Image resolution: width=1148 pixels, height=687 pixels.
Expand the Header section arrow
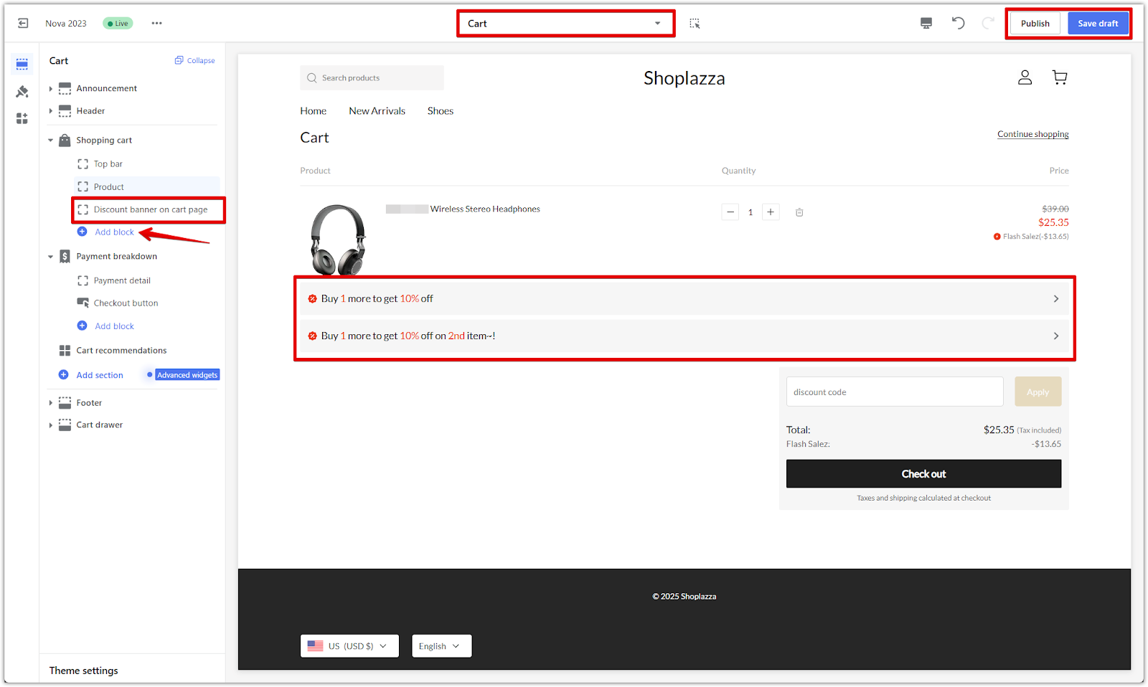pyautogui.click(x=50, y=111)
